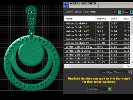Select the Yellow Gold:10KY row
The image size is (133, 100).
[x=97, y=27]
